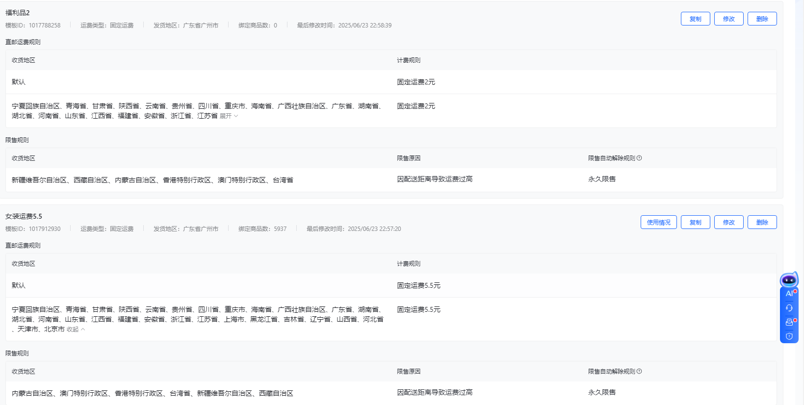
Task: Click 直邮运费规则 heading of 福利品2
Action: coord(23,42)
